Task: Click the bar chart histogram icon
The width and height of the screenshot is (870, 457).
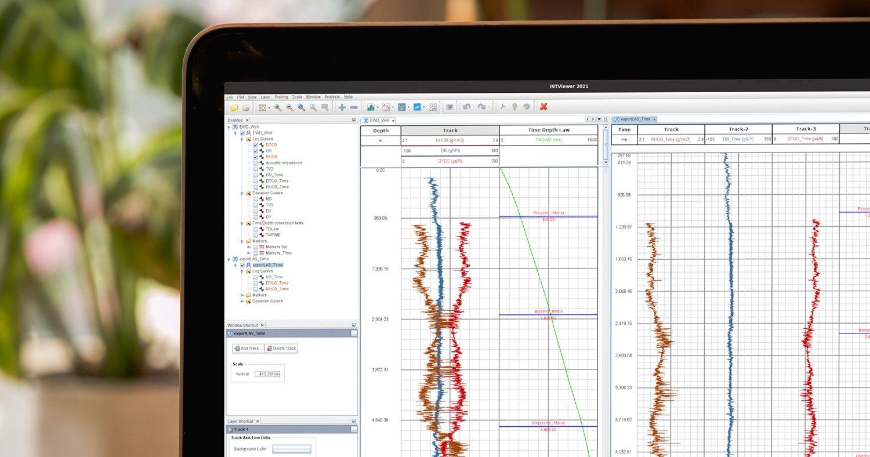Action: pyautogui.click(x=371, y=107)
